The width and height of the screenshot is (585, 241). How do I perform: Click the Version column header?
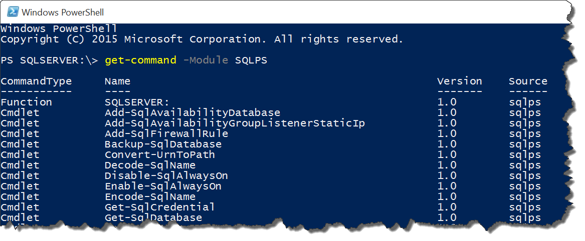460,81
